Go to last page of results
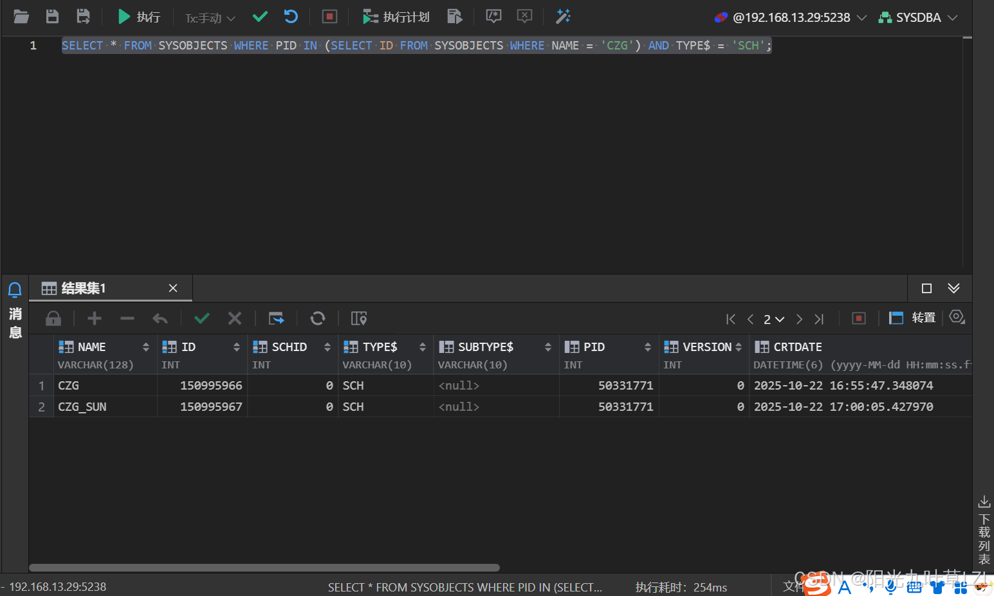The width and height of the screenshot is (994, 596). click(819, 319)
